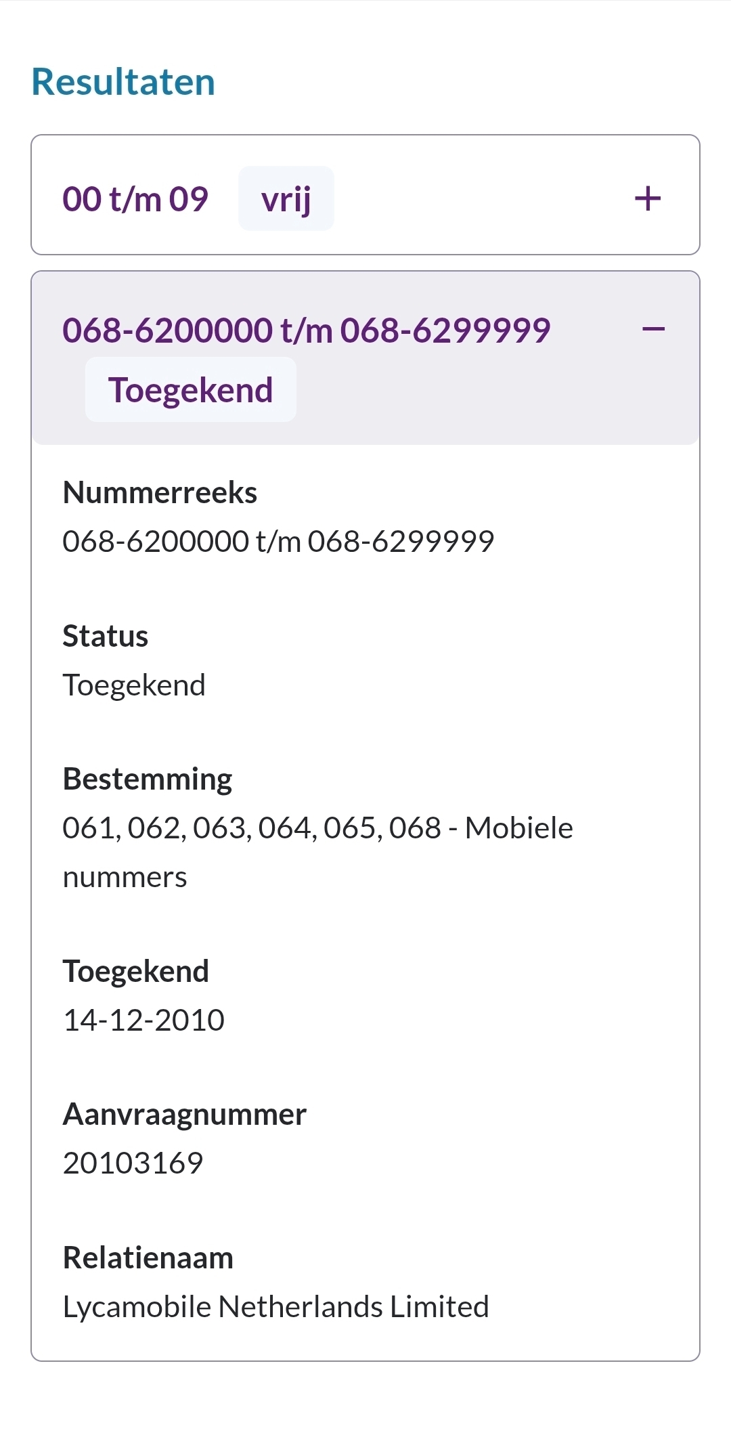Select the date 14-12-2010
Screen dimensions: 731x1437
point(143,1020)
